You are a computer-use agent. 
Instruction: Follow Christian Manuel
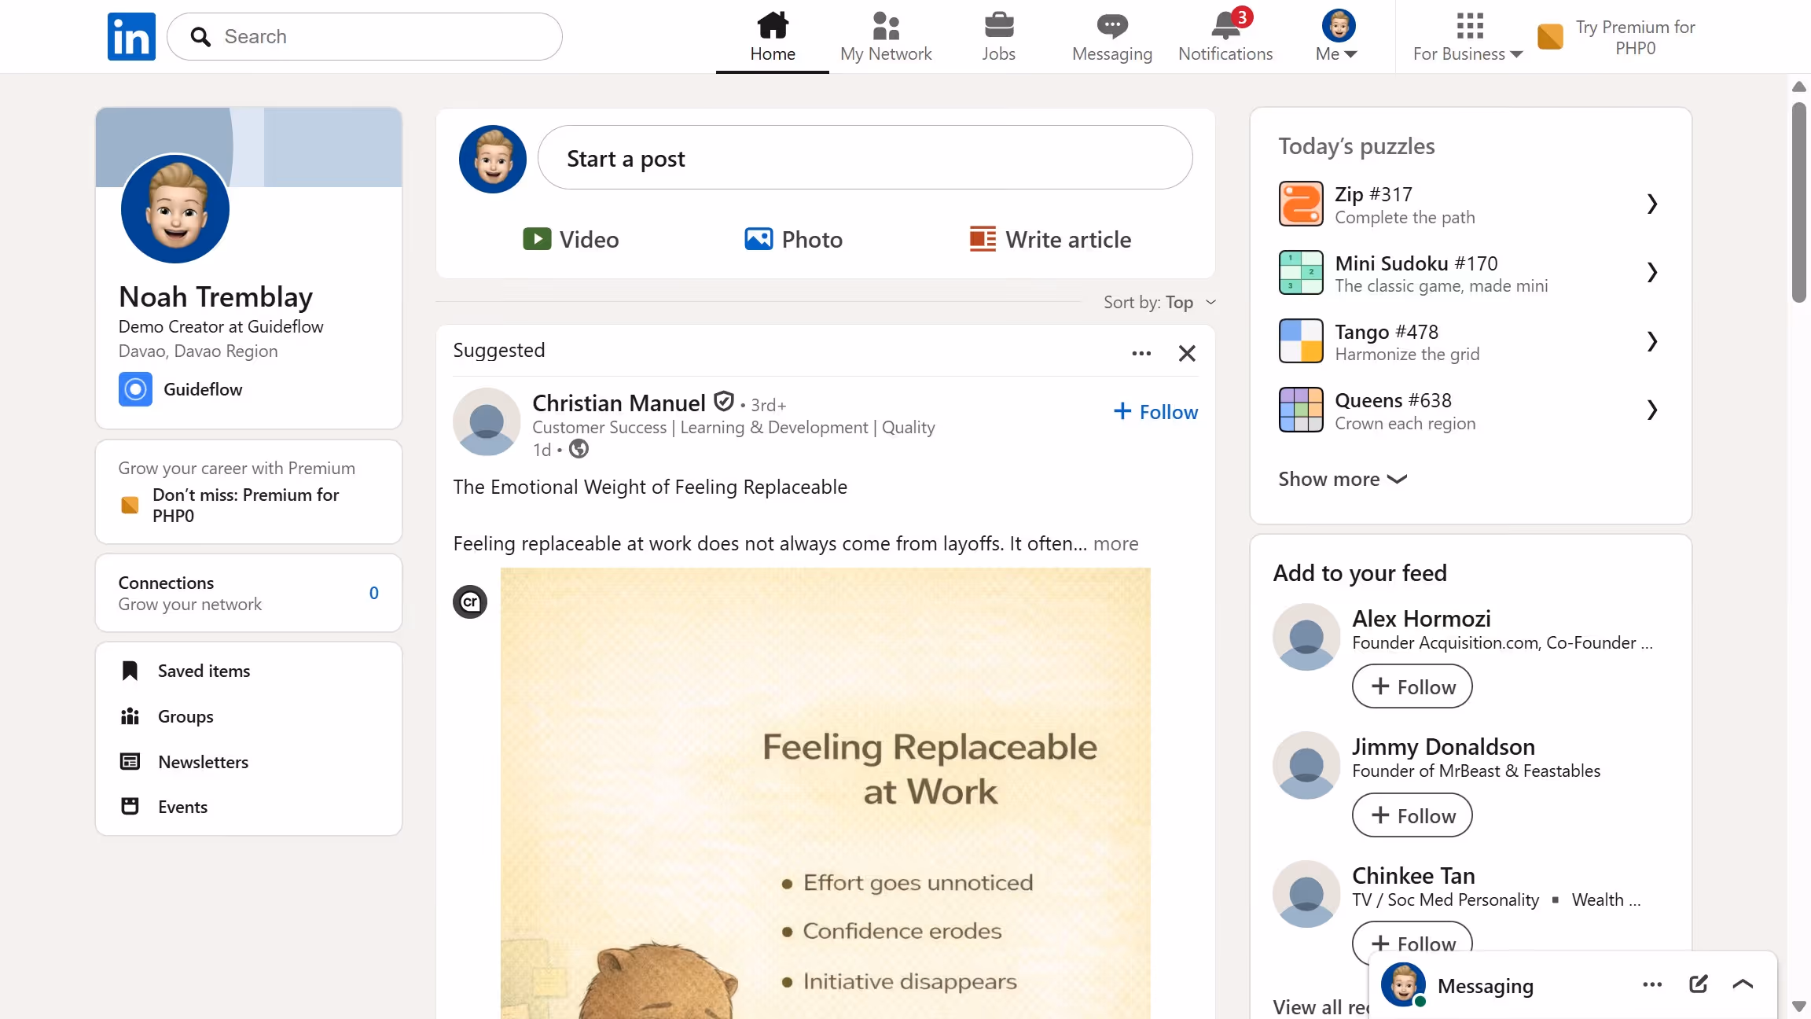1155,411
